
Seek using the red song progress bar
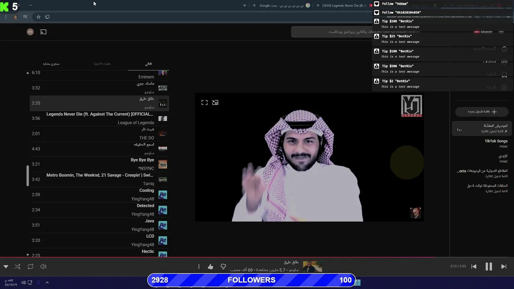[257, 257]
